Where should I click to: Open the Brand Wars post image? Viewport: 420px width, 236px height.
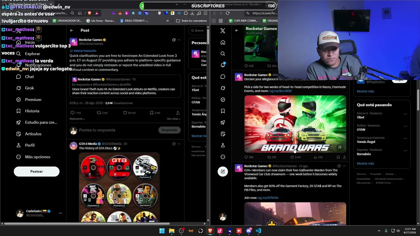[x=295, y=124]
